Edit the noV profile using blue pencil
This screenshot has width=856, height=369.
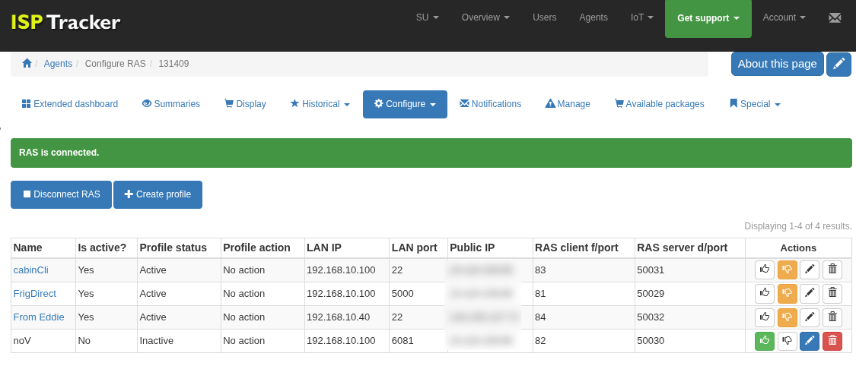click(810, 341)
